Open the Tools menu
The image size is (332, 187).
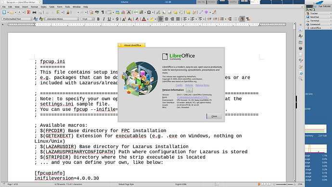click(x=67, y=7)
